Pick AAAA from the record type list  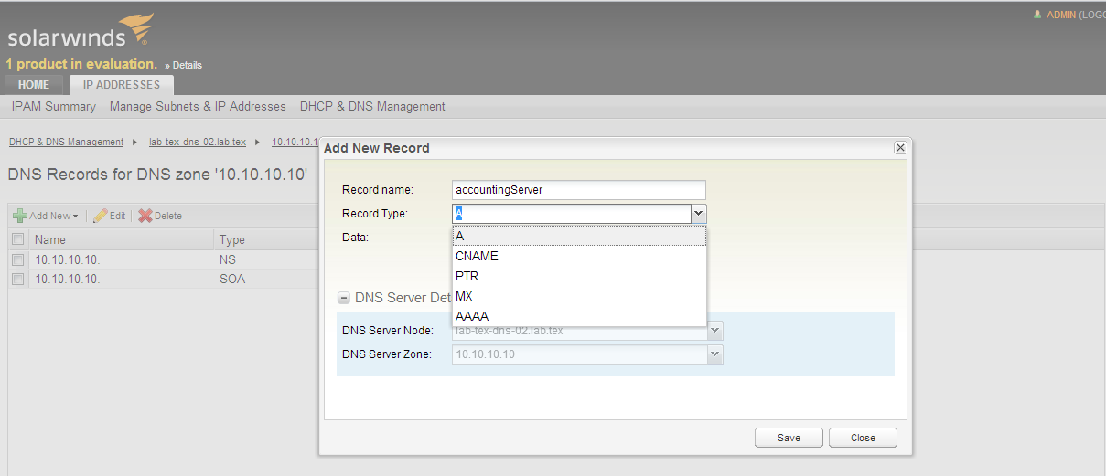click(x=579, y=316)
